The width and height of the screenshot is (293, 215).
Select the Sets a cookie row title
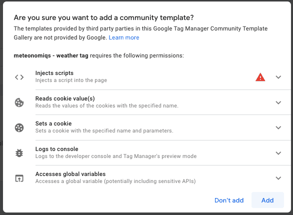53,123
